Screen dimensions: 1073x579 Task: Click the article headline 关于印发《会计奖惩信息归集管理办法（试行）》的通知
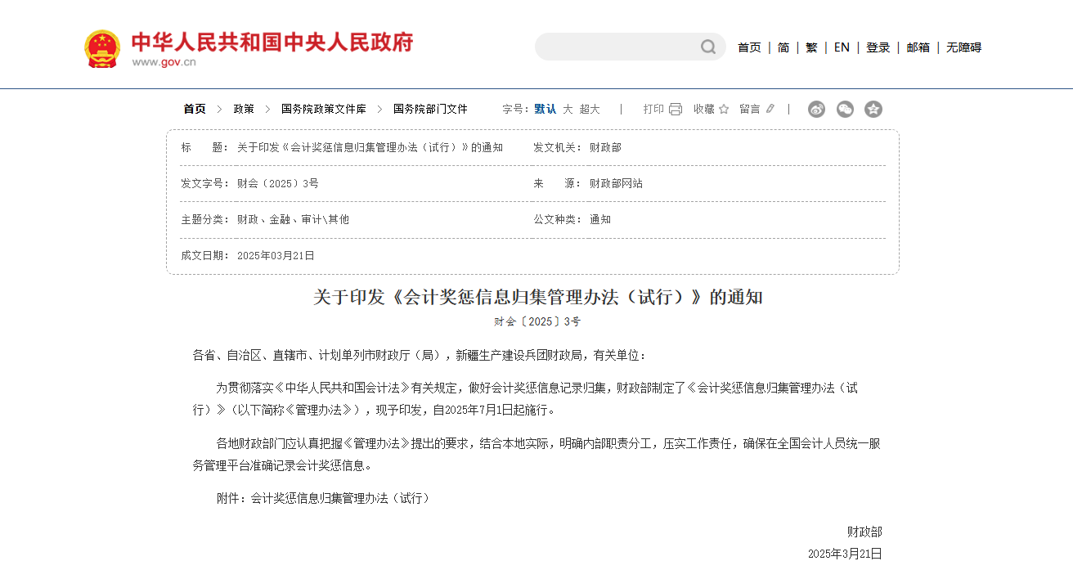(x=538, y=297)
